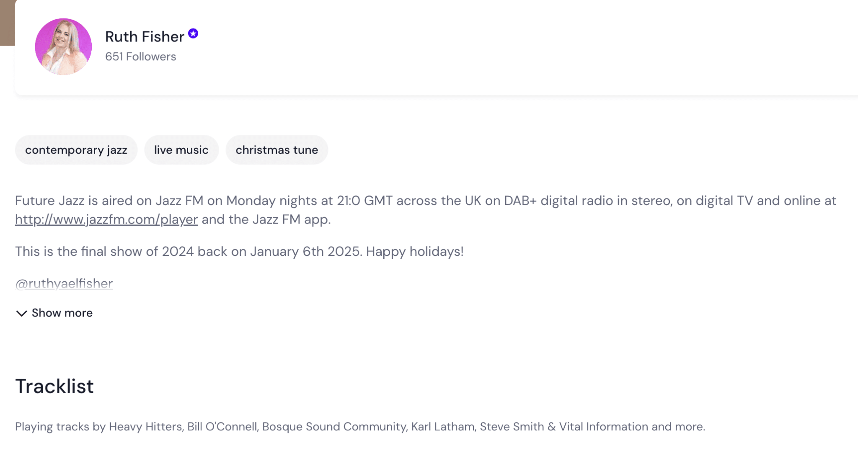Open Ruth Fisher's profile avatar picture
858x453 pixels.
click(x=63, y=46)
